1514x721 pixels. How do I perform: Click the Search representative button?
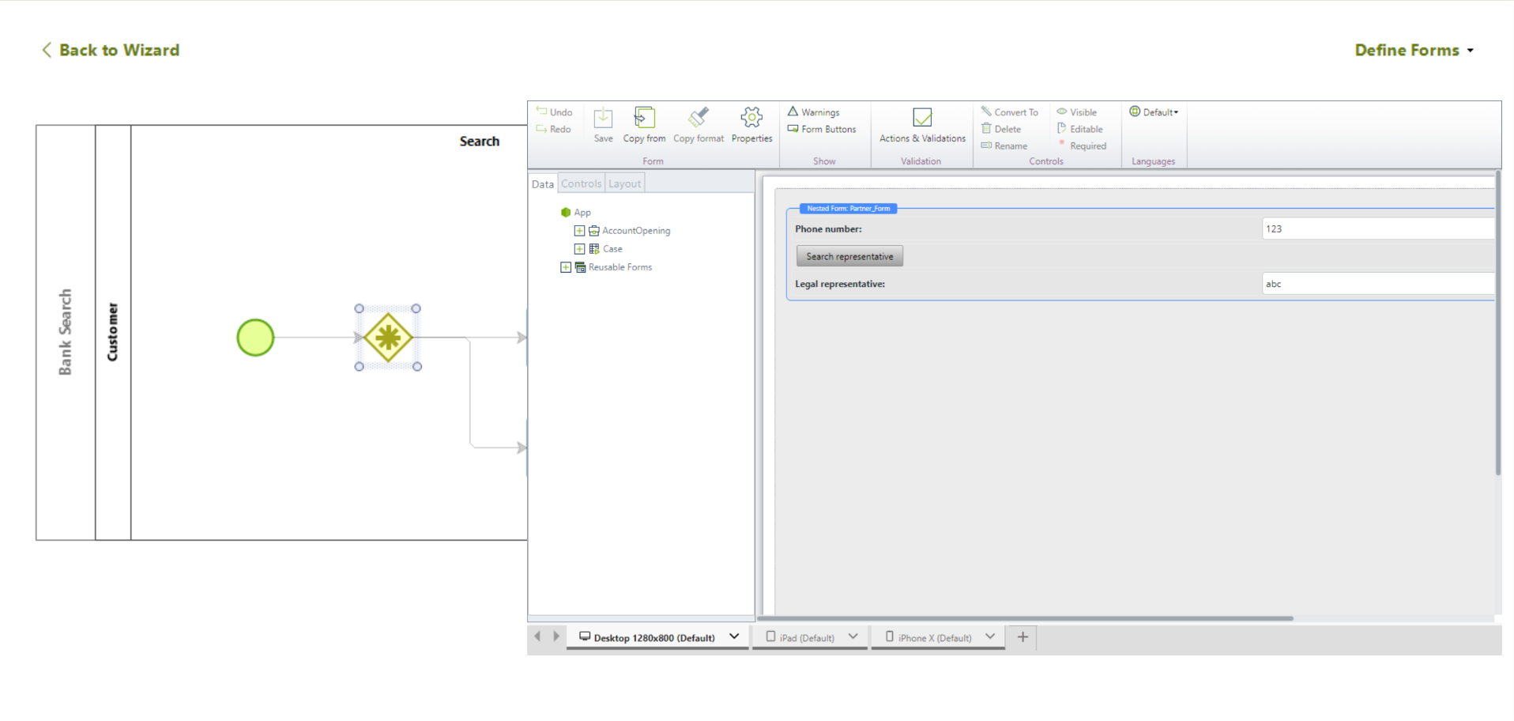tap(849, 256)
